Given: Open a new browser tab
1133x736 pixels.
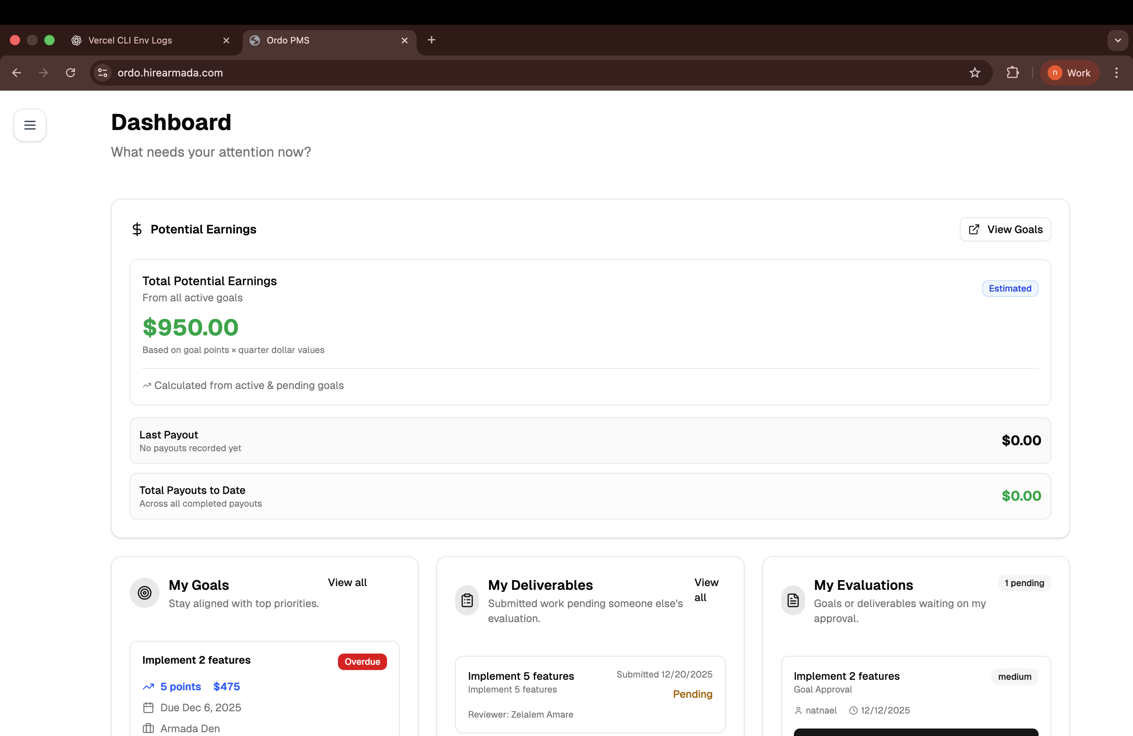Looking at the screenshot, I should tap(431, 40).
